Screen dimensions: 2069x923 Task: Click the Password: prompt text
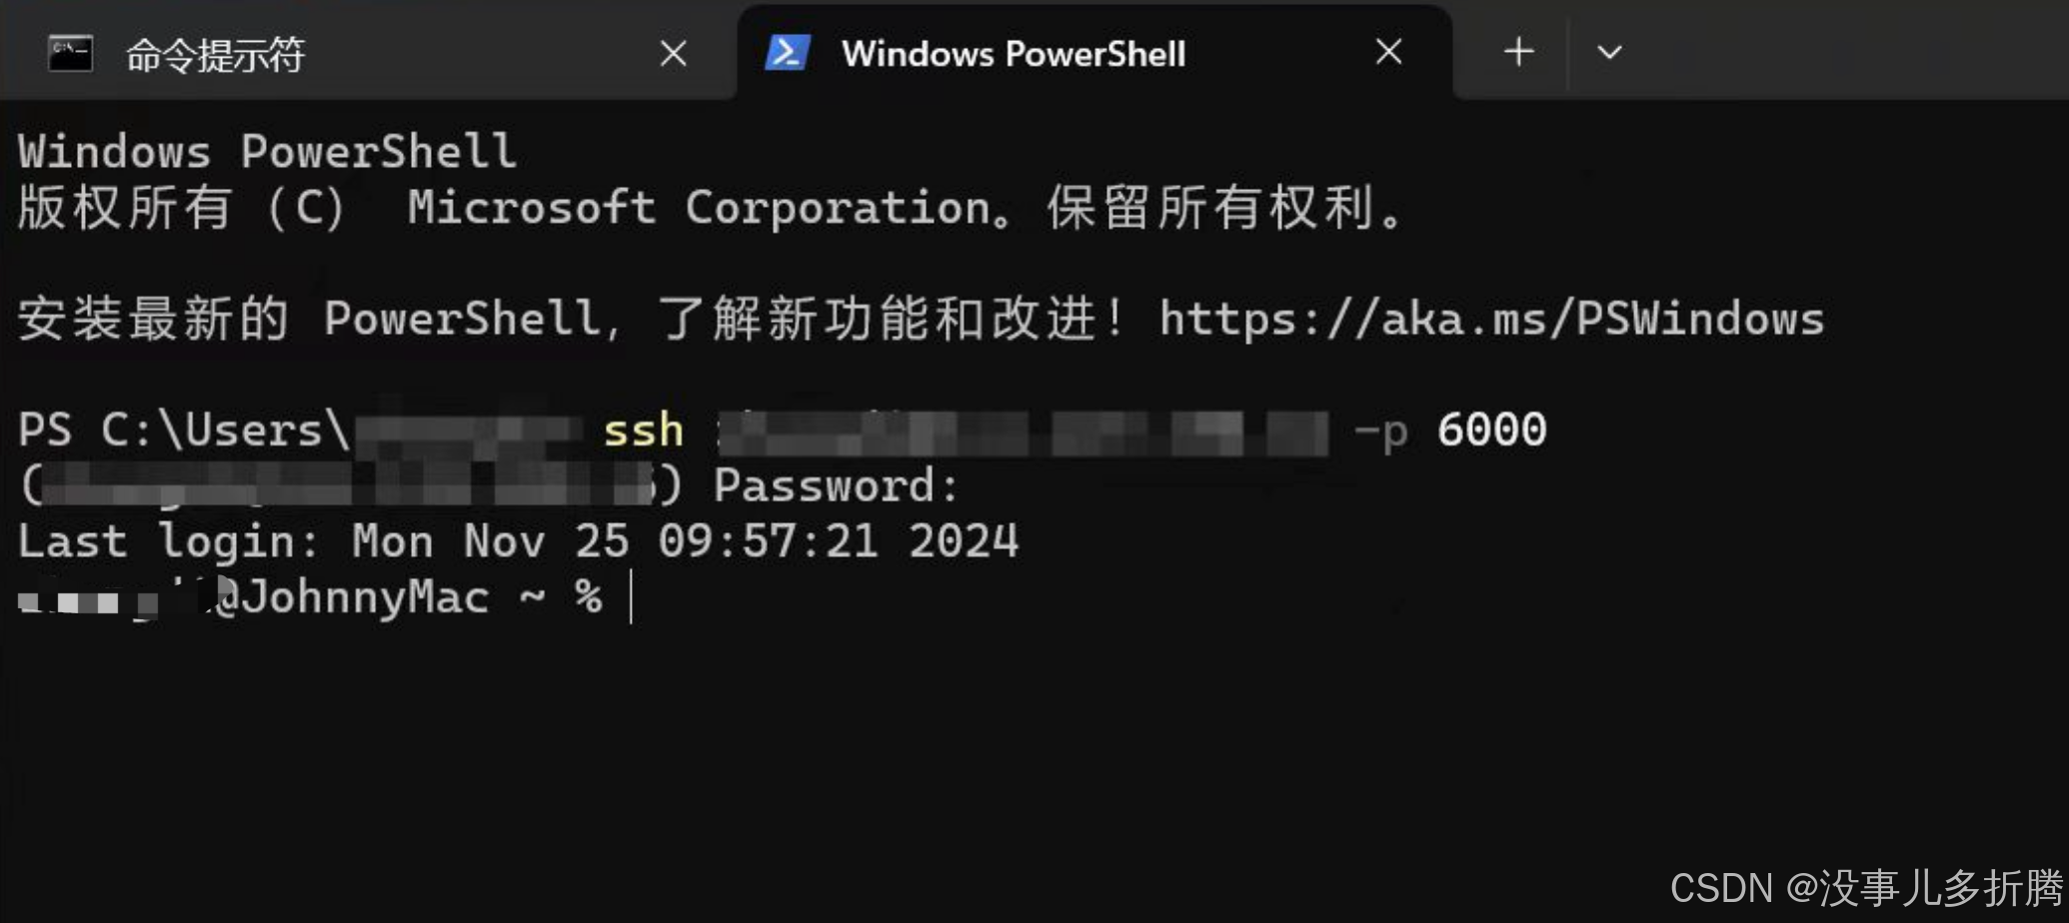836,486
